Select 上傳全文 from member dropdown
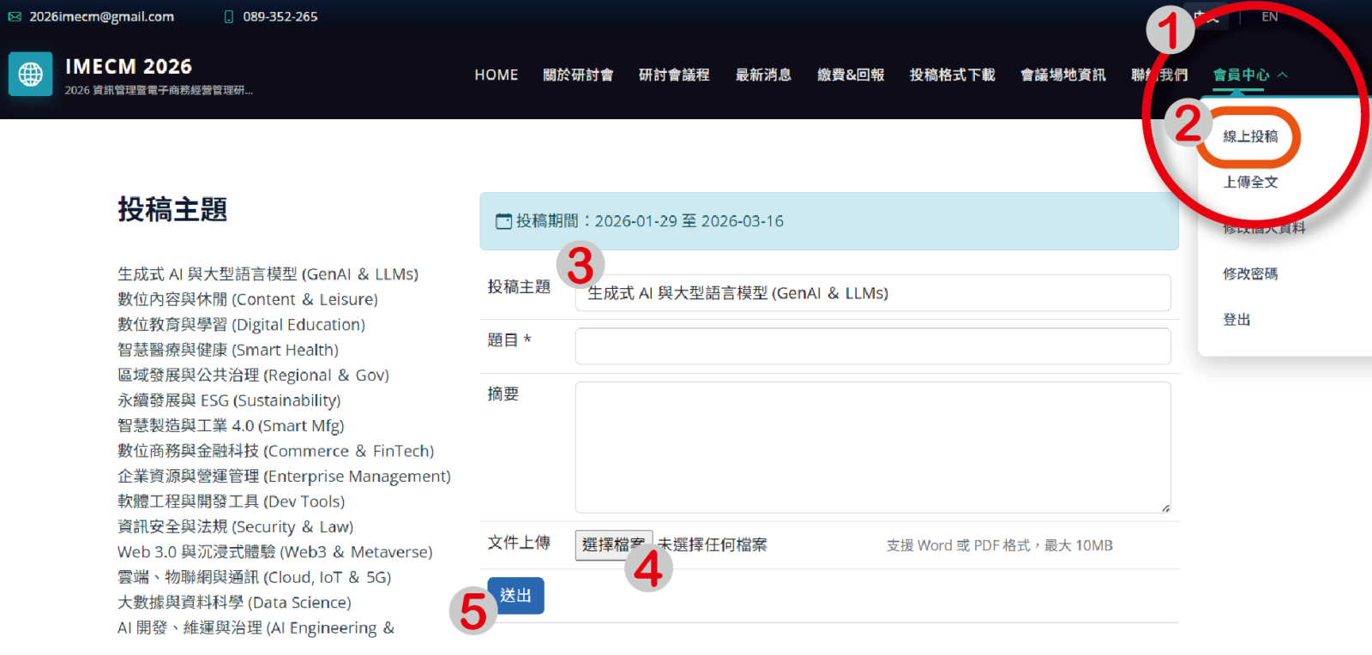Screen dimensions: 1372x655 (x=1250, y=182)
